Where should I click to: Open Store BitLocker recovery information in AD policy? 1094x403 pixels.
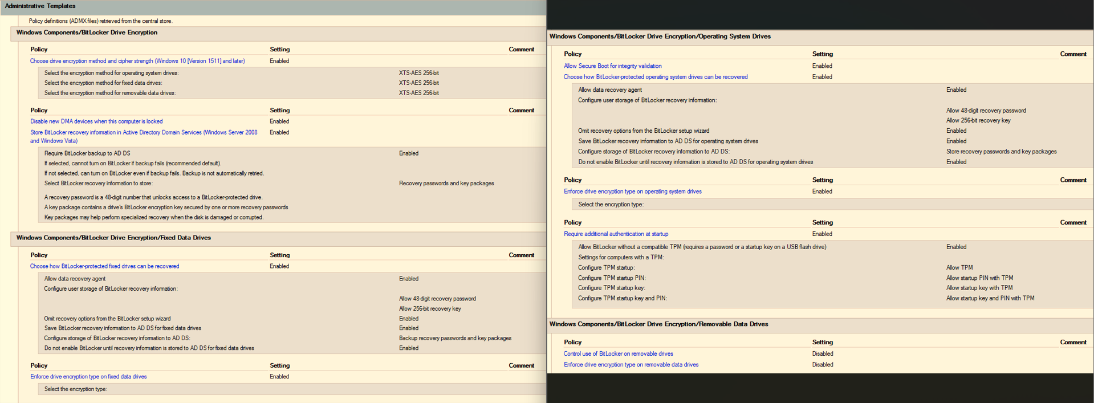(x=144, y=133)
